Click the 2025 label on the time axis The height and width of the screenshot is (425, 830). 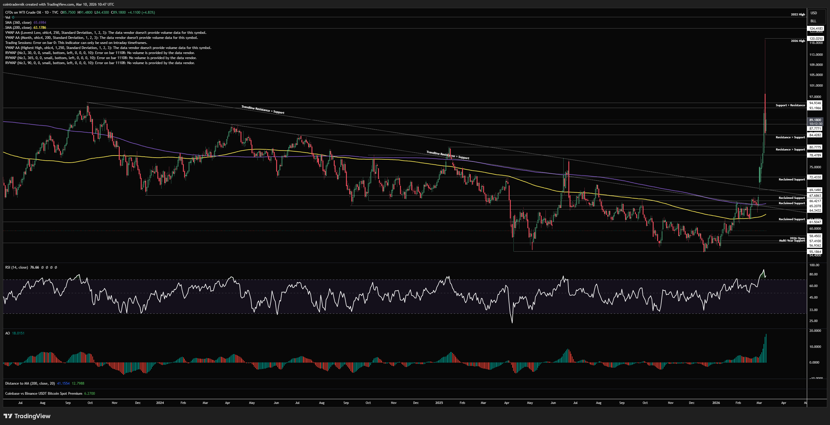click(x=439, y=402)
